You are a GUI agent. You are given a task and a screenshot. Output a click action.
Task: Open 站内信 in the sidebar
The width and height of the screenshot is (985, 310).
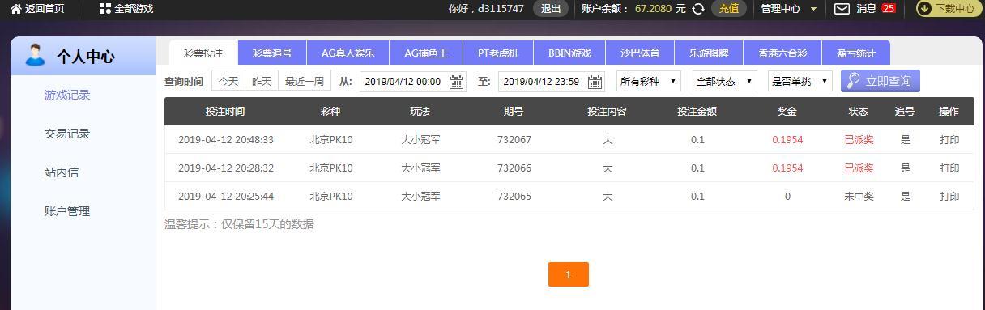[62, 172]
